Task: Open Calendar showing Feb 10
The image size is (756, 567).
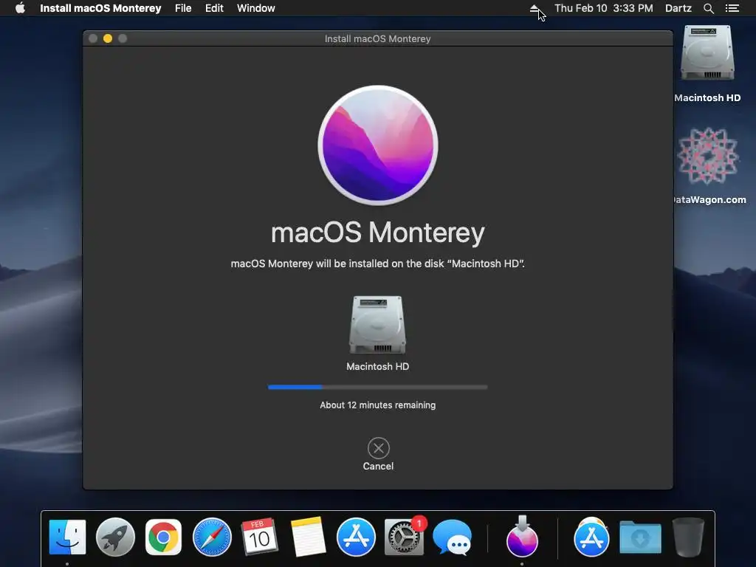Action: point(259,536)
